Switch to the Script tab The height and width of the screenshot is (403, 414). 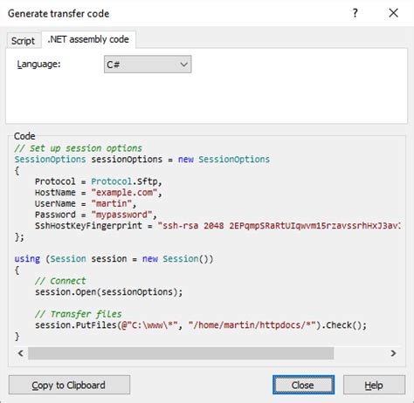point(23,41)
